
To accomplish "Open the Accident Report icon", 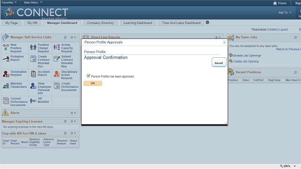I will 33,74.
